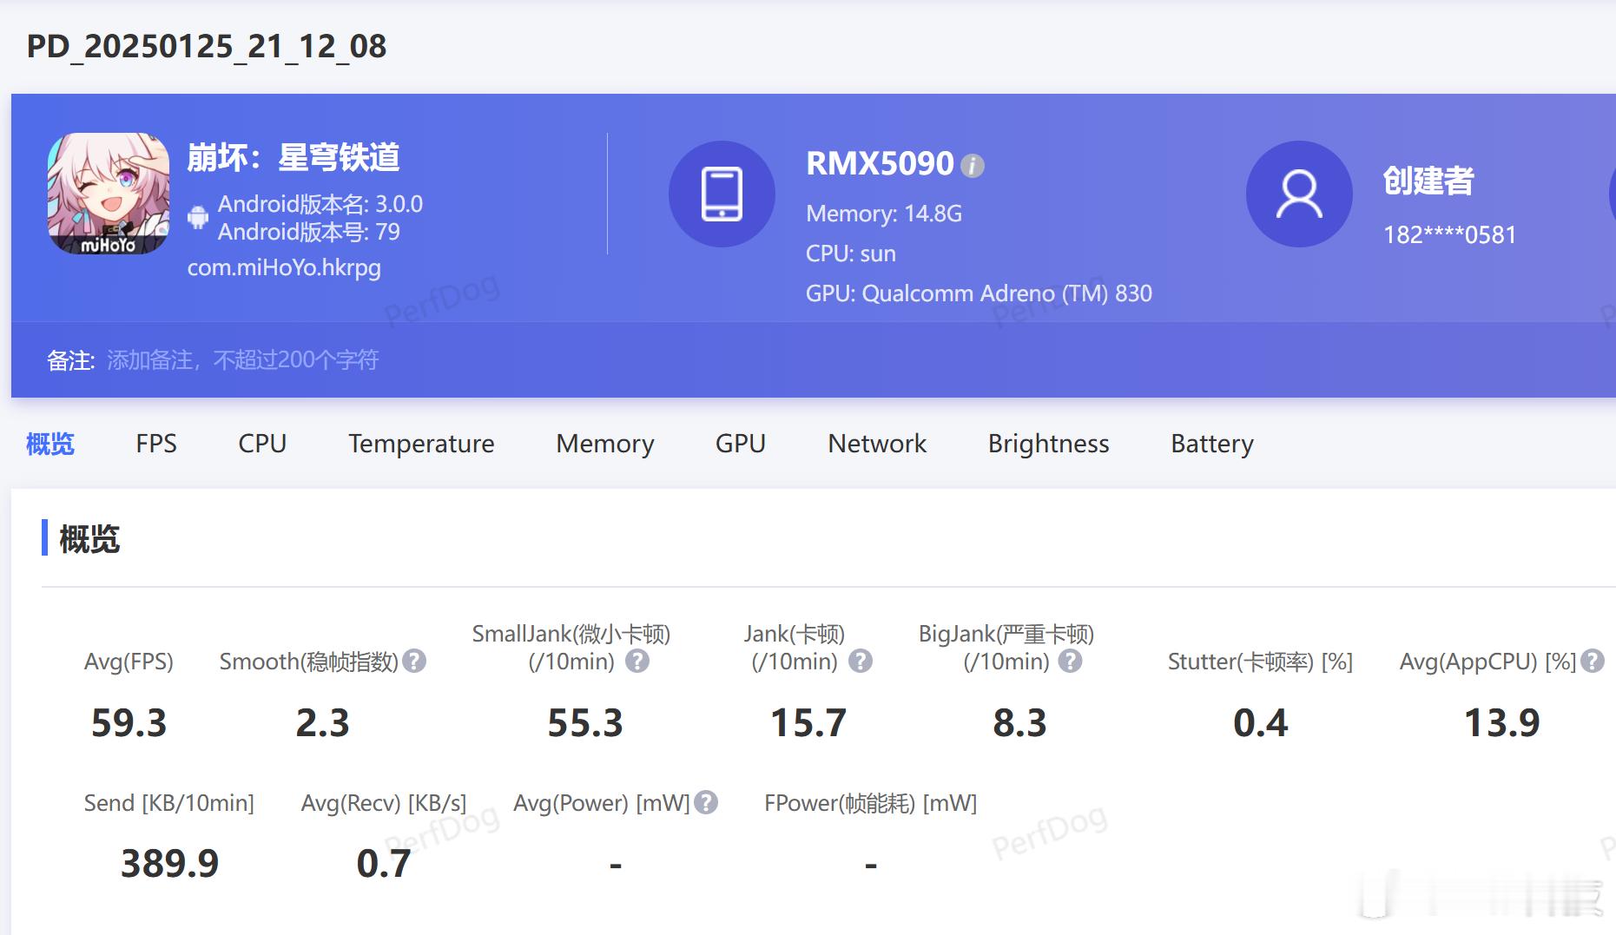Open the Temperature tab
Viewport: 1616px width, 935px height.
[x=421, y=444]
